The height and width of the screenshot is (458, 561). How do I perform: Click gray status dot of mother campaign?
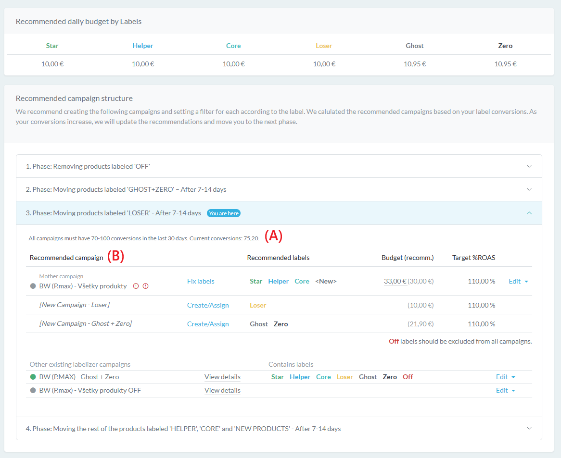(x=33, y=286)
